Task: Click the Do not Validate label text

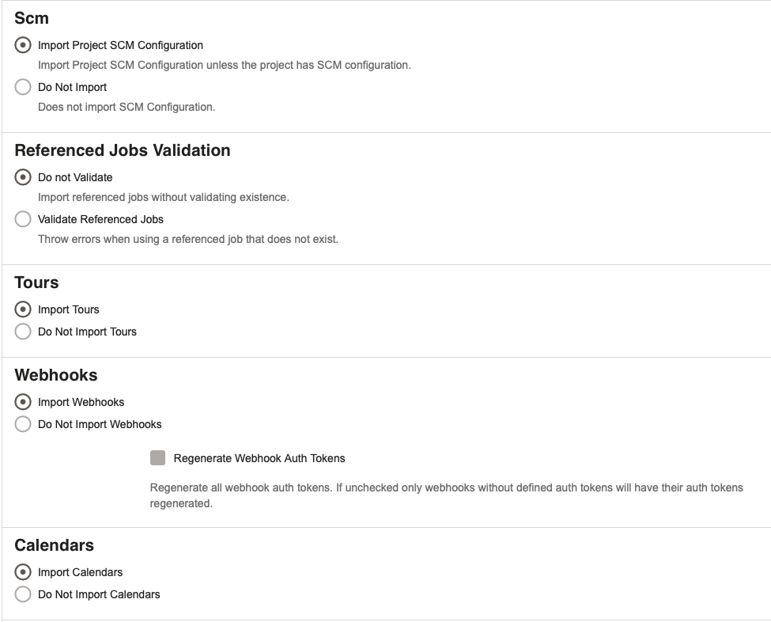Action: pos(75,177)
